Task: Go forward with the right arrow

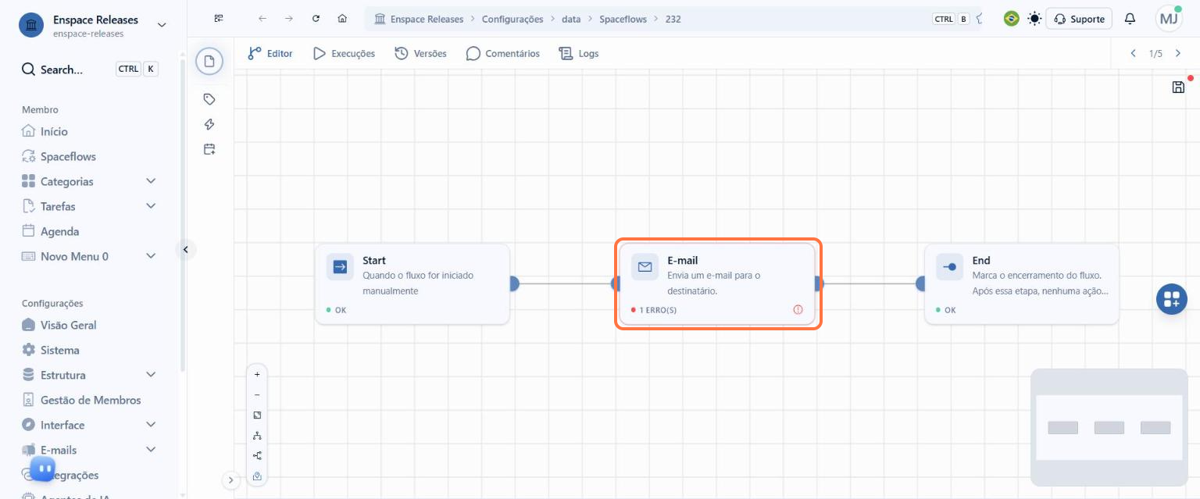Action: (x=289, y=19)
